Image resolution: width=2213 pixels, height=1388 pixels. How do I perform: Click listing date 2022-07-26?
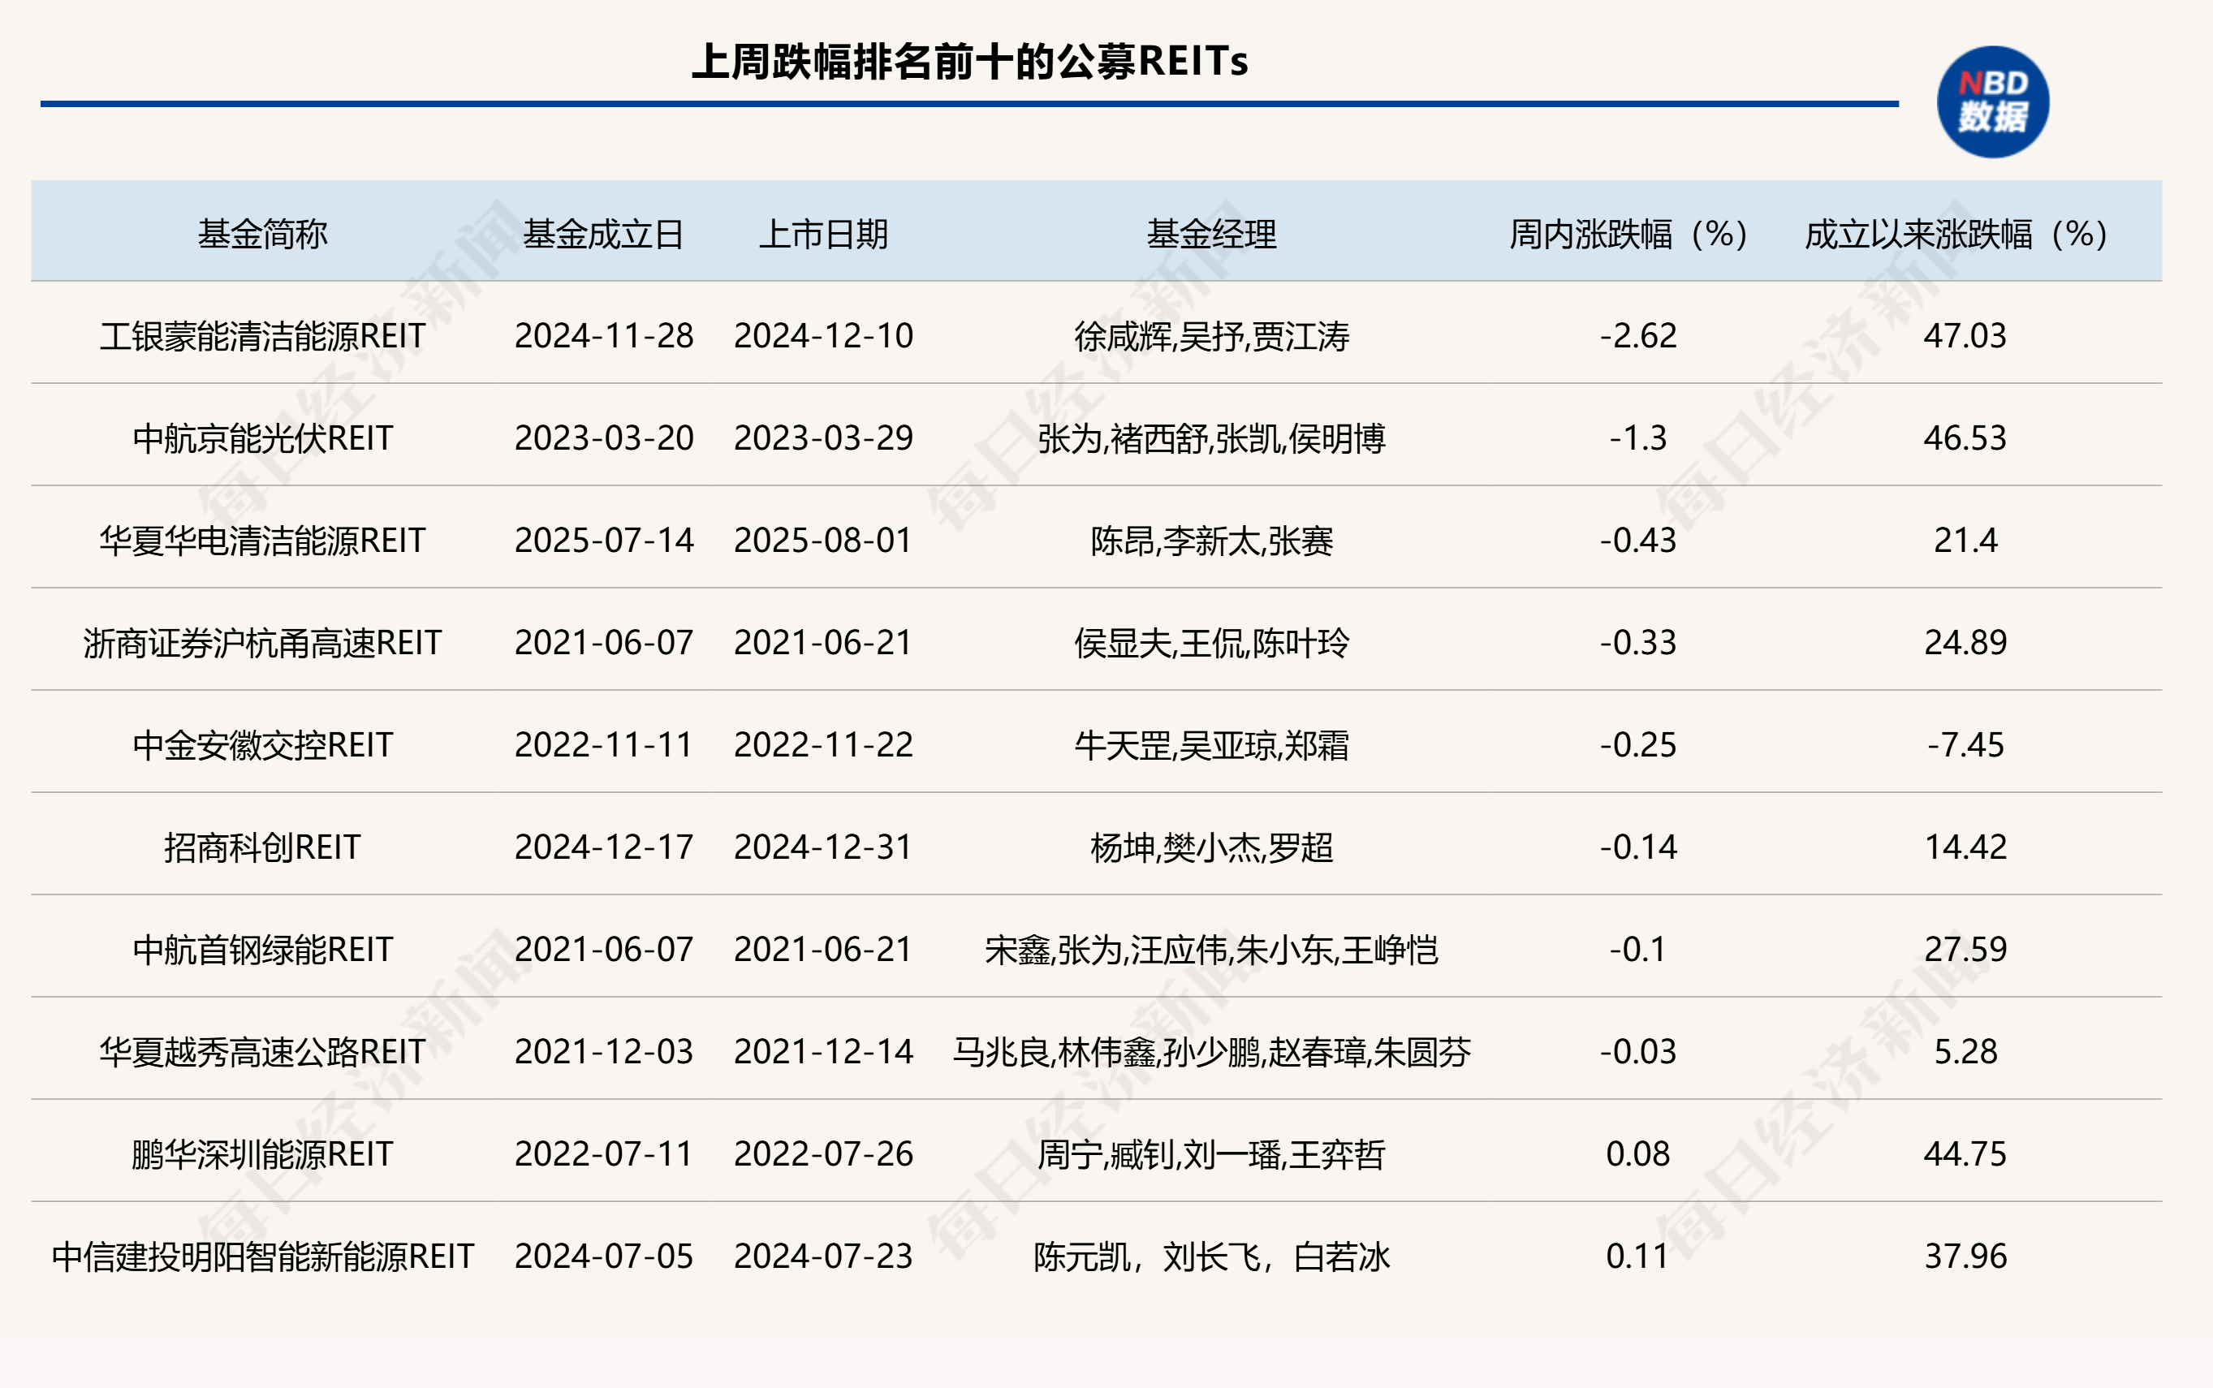(x=823, y=1154)
